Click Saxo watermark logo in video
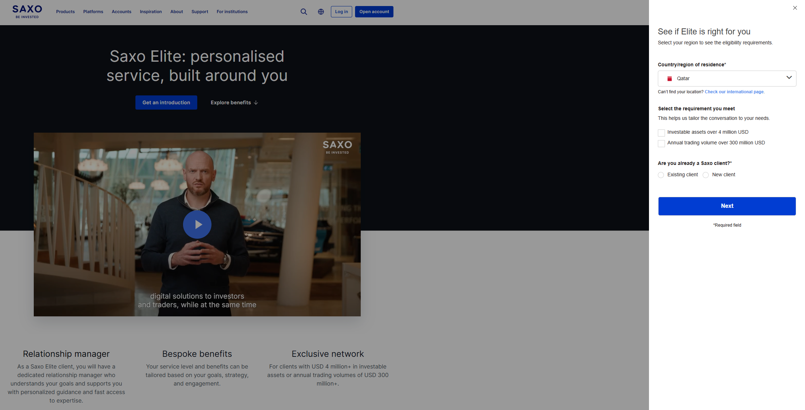 point(337,147)
